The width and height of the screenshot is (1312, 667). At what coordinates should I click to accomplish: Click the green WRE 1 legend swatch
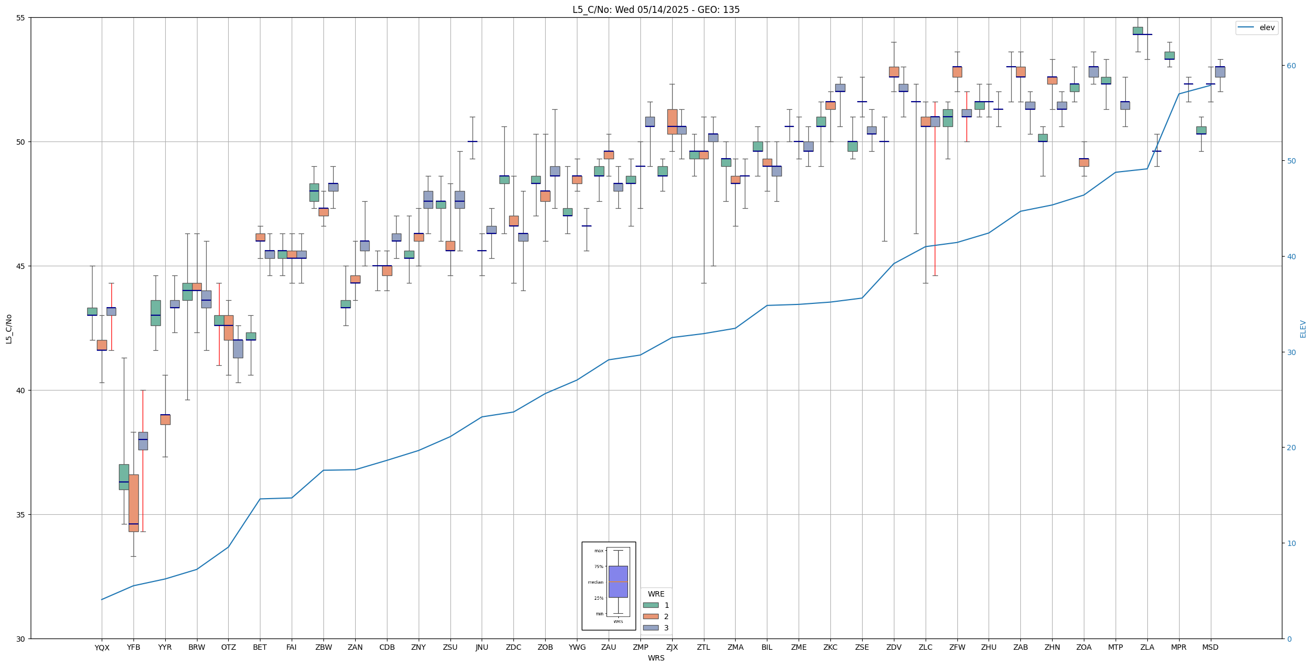tap(651, 605)
